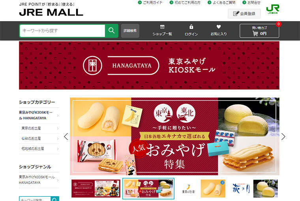Focus the キーワードから探す search field

point(62,31)
